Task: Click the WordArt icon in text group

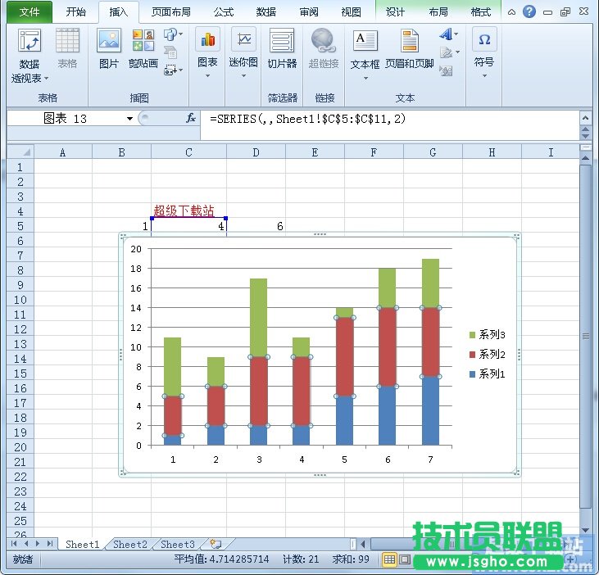Action: click(447, 34)
